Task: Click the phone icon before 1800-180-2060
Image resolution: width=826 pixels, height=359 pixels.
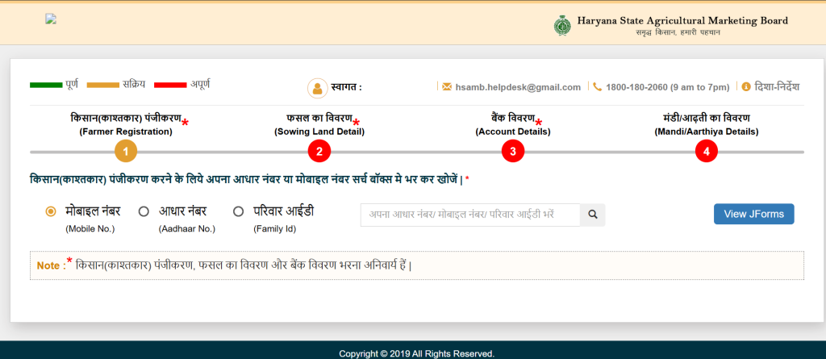Action: click(598, 87)
